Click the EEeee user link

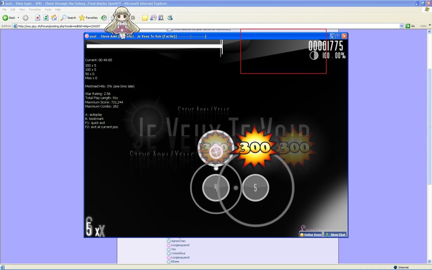tap(175, 262)
